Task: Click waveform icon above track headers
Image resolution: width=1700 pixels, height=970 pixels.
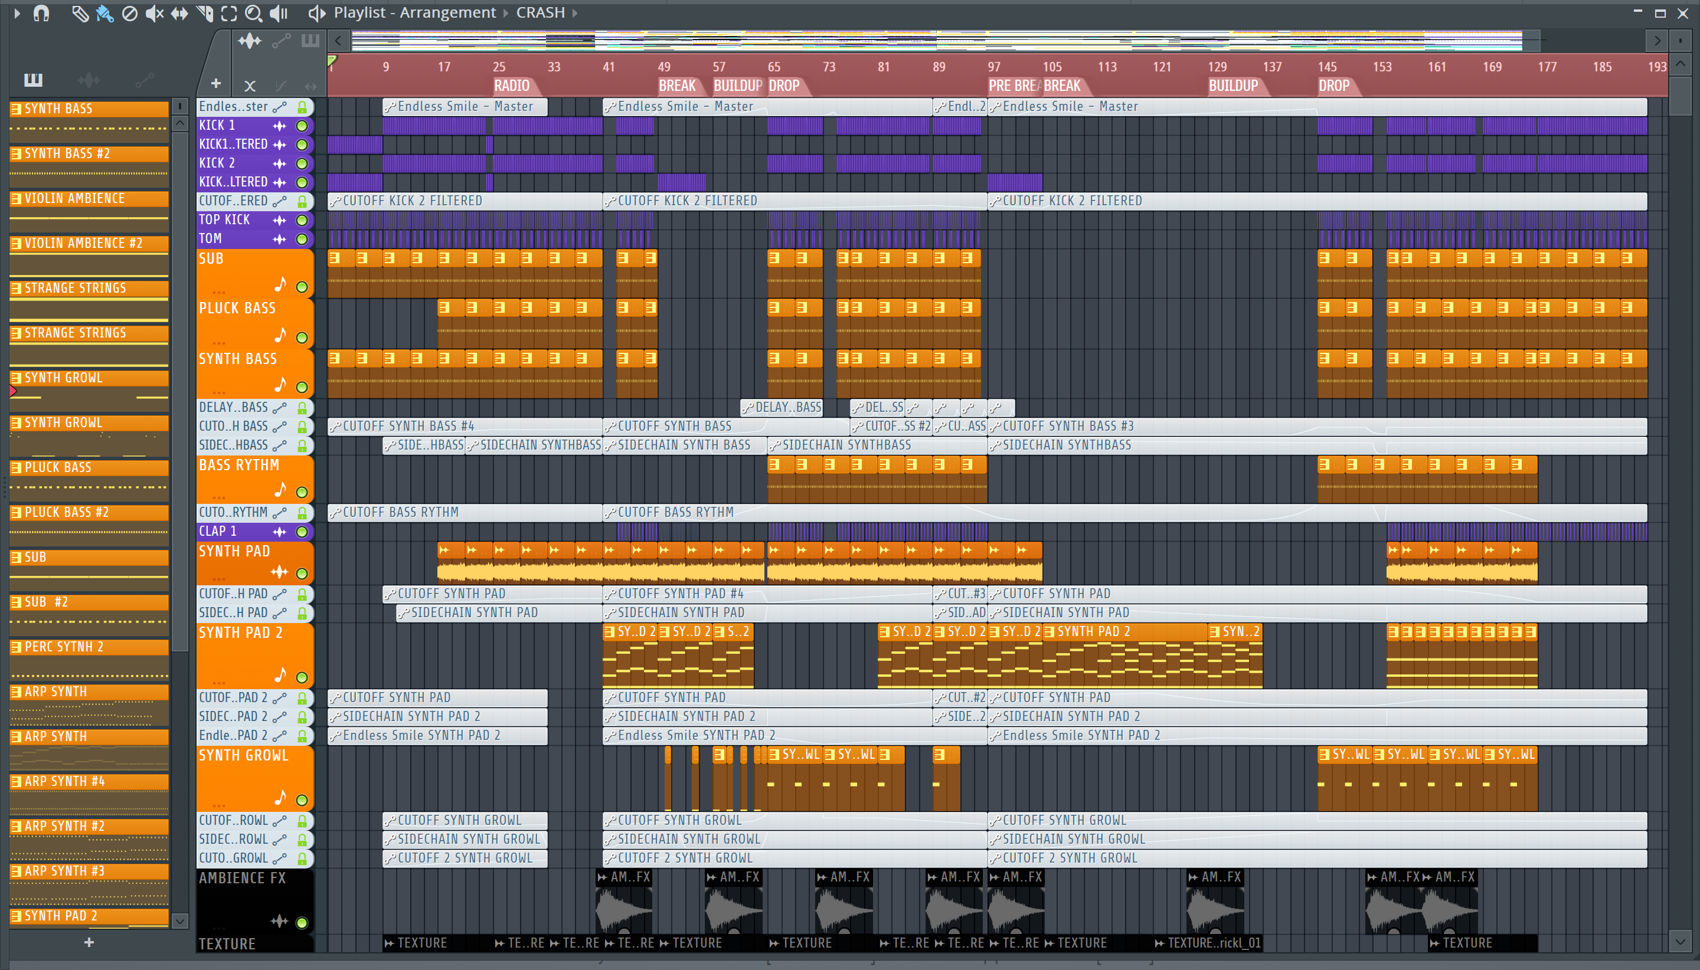Action: point(250,41)
